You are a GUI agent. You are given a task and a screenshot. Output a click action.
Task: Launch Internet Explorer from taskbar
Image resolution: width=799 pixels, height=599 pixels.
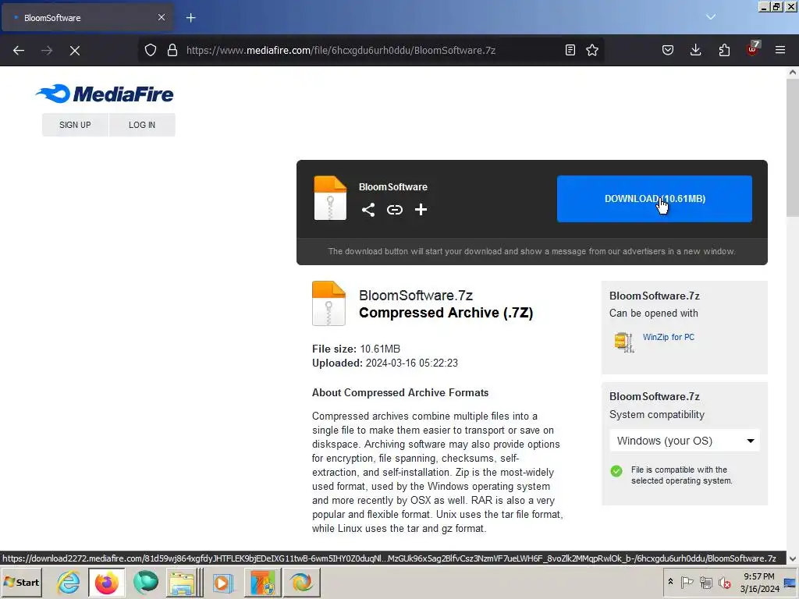[x=69, y=582]
